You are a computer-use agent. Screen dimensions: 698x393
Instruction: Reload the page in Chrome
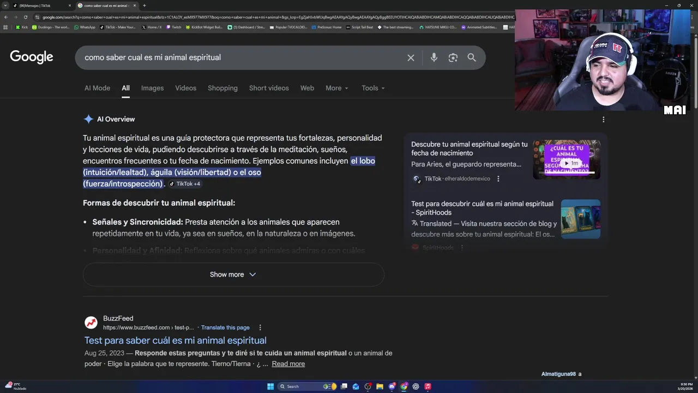[x=25, y=17]
